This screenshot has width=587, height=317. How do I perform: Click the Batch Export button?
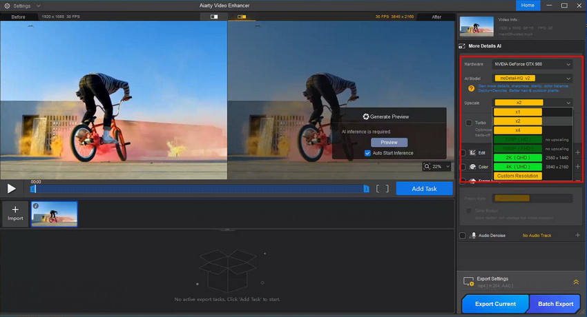[x=555, y=304]
